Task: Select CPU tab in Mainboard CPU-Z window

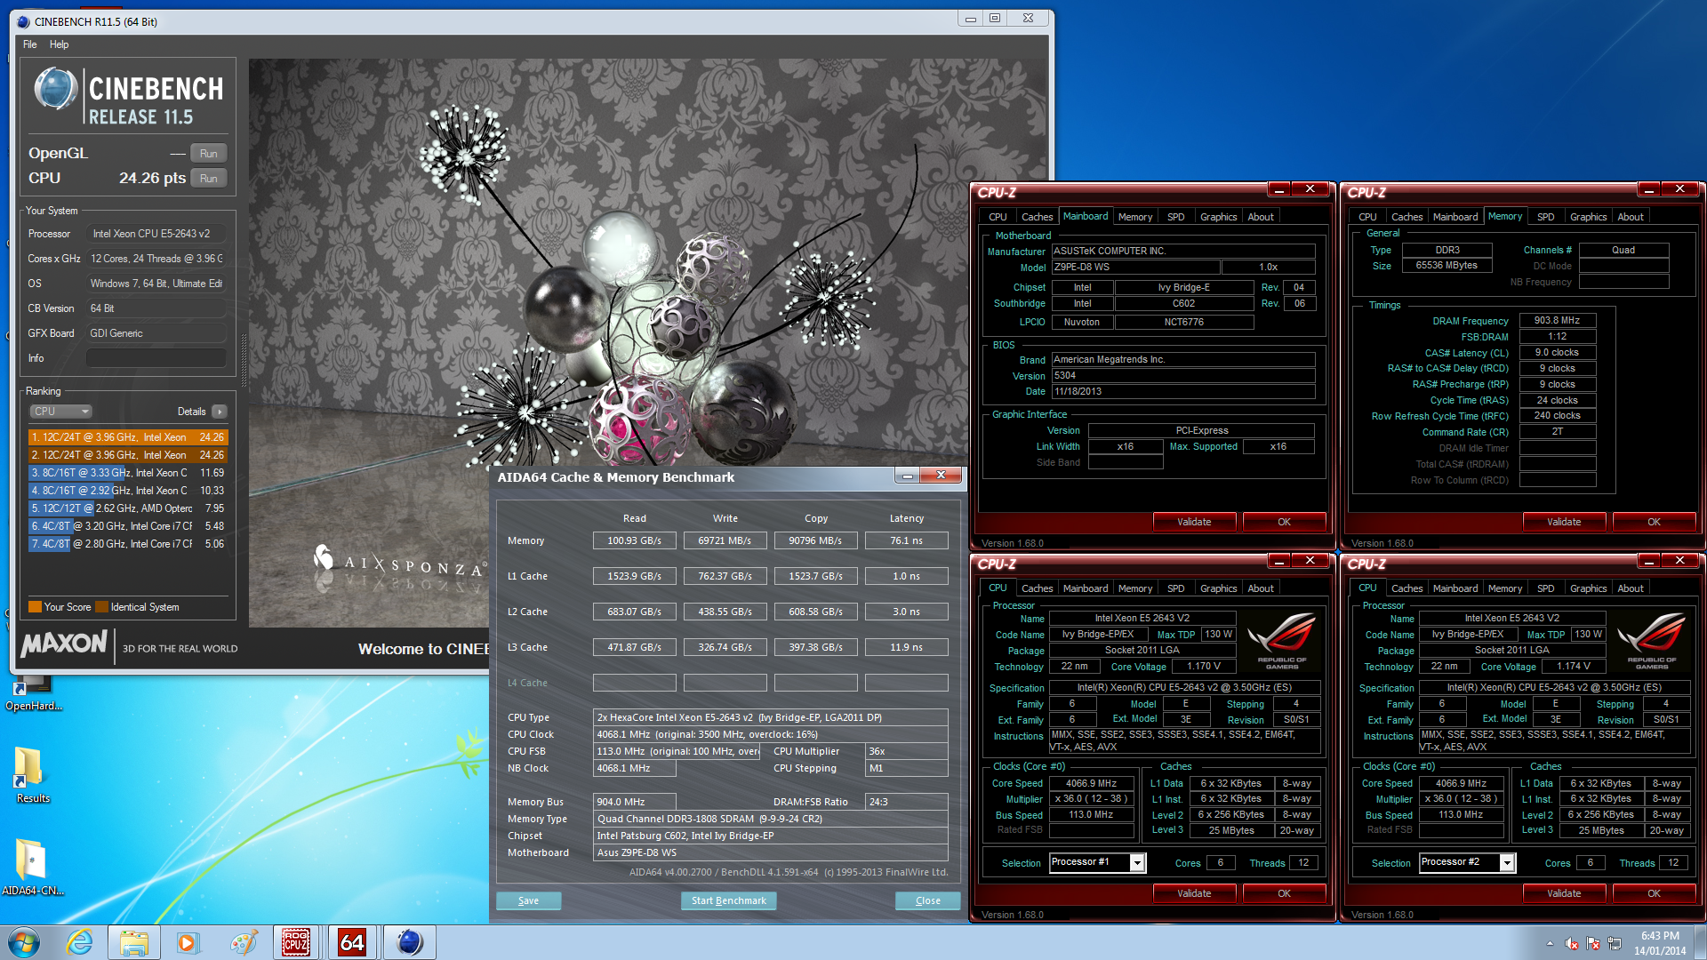Action: 998,217
